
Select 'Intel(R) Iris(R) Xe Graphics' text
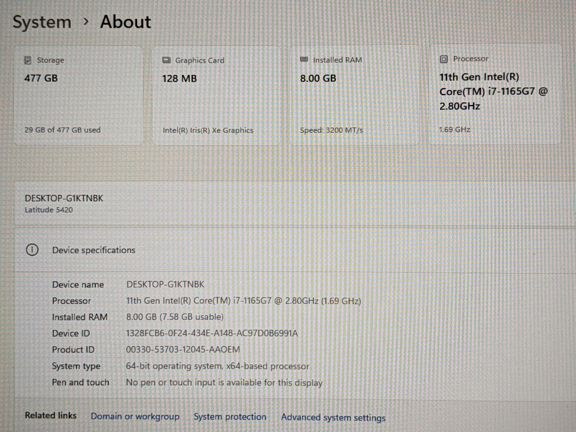(x=208, y=130)
